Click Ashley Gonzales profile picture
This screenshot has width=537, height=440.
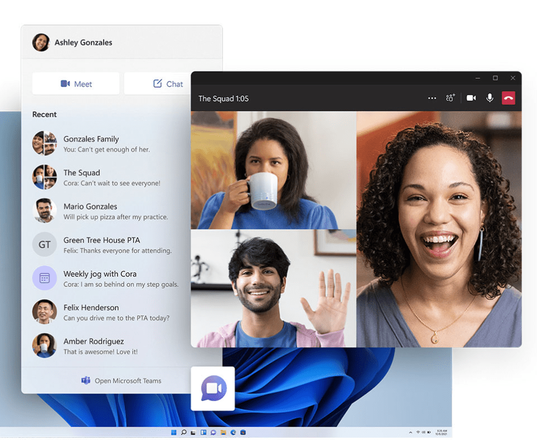(x=41, y=43)
